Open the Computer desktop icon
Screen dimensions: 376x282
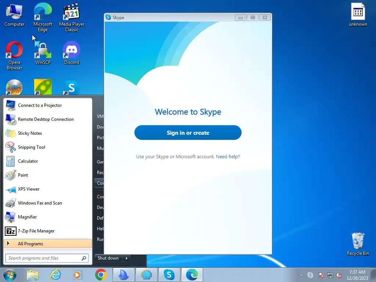[x=14, y=15]
